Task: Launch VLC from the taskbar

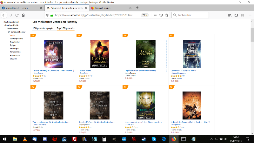Action: [25, 139]
